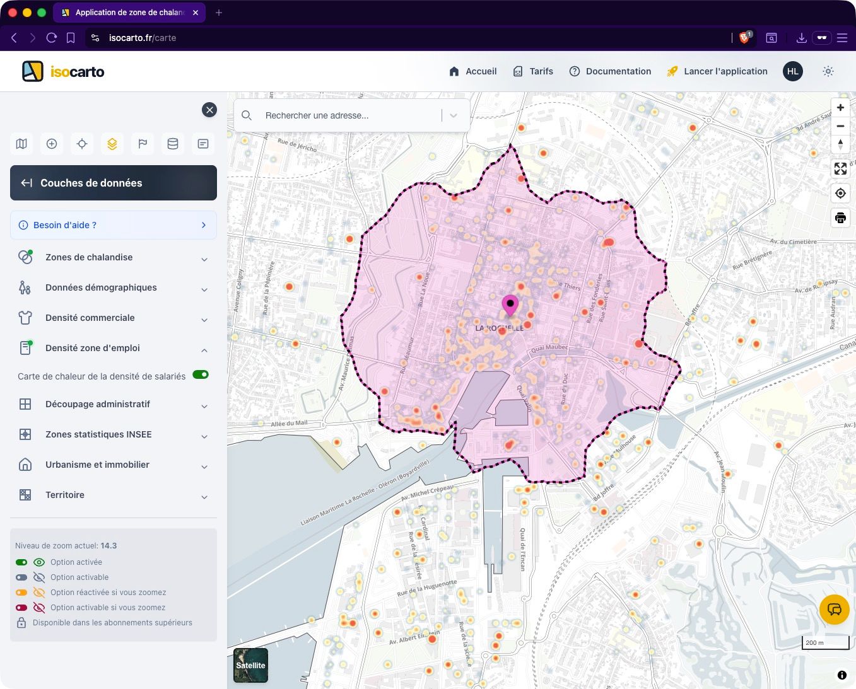Screen dimensions: 856x689
Task: Click Lancer l'application link
Action: click(717, 71)
